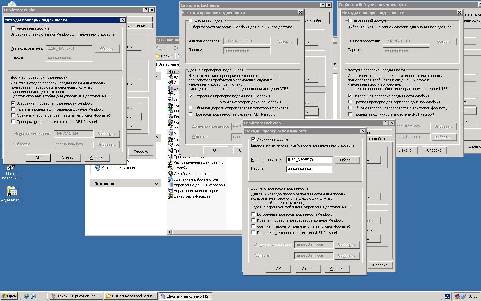The image size is (481, 301).
Task: Open the Пуск start menu
Action: pyautogui.click(x=9, y=296)
